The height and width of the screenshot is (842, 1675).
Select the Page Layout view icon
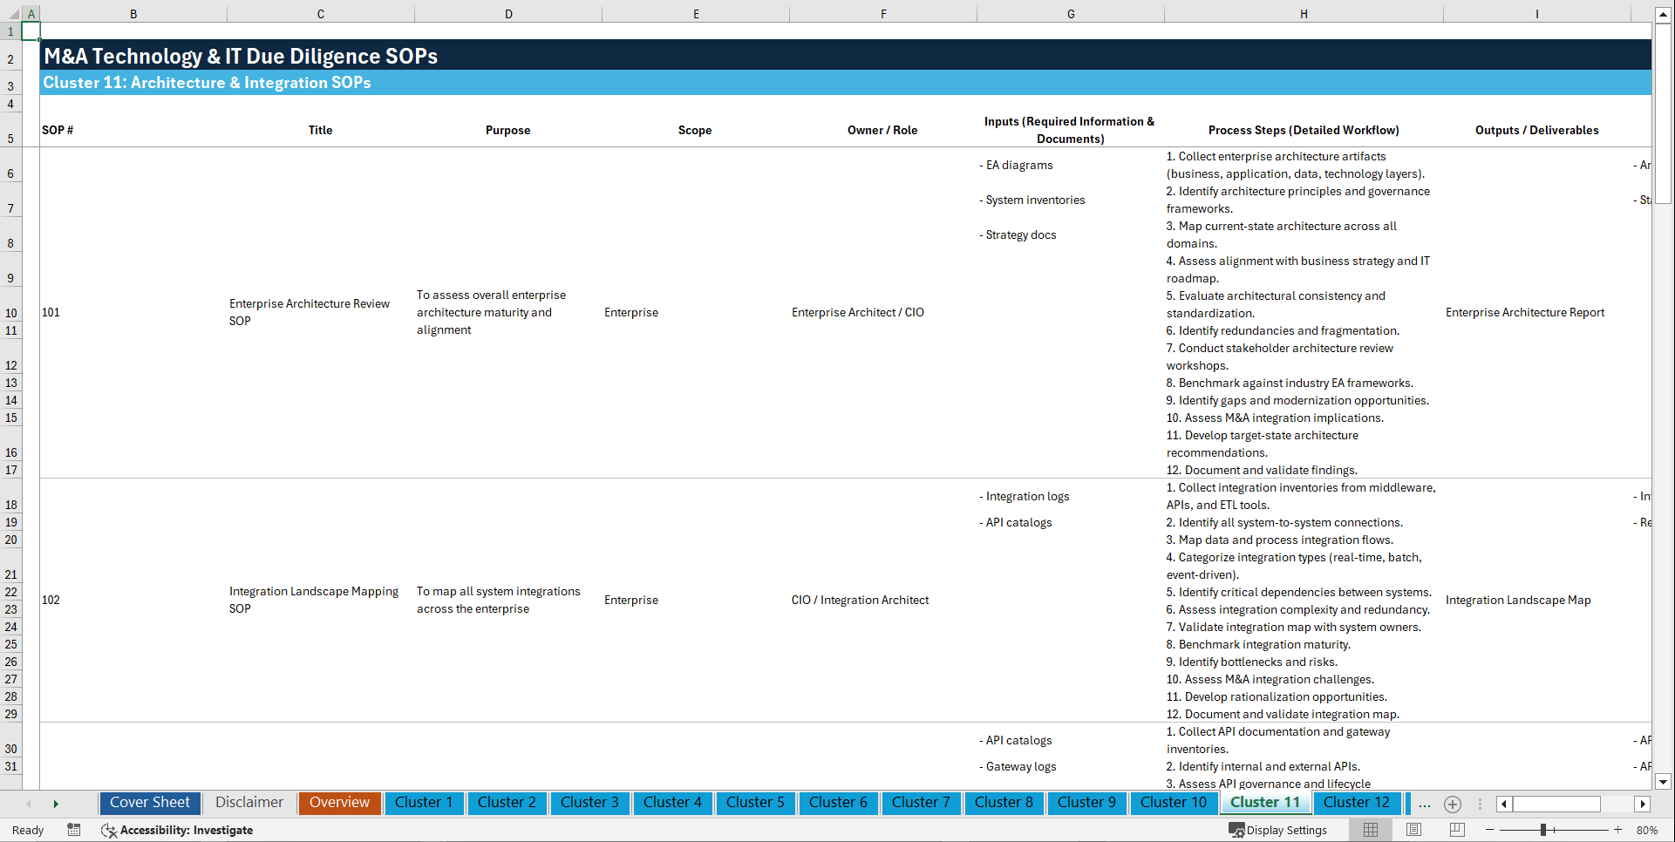(1414, 830)
